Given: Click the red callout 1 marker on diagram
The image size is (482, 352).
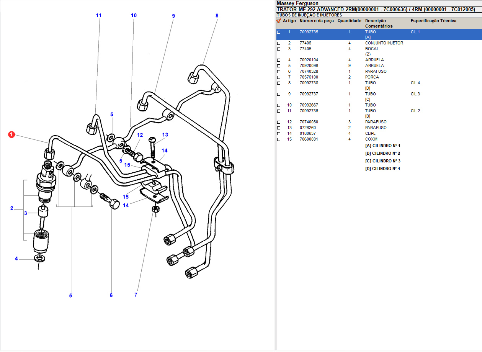Looking at the screenshot, I should tap(12, 134).
